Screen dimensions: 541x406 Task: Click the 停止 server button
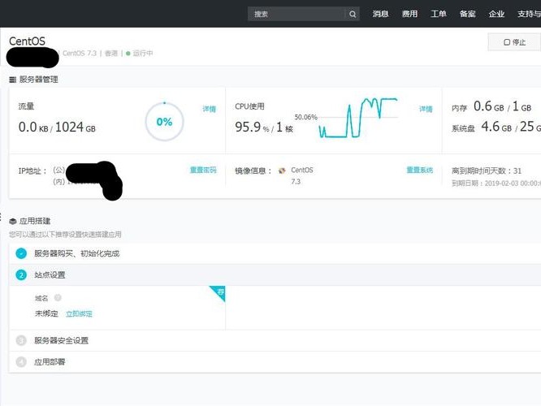[514, 42]
